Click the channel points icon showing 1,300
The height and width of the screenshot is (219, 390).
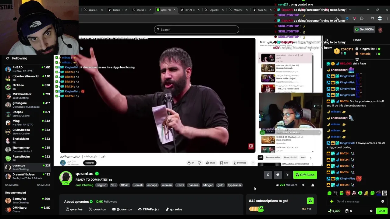[330, 211]
